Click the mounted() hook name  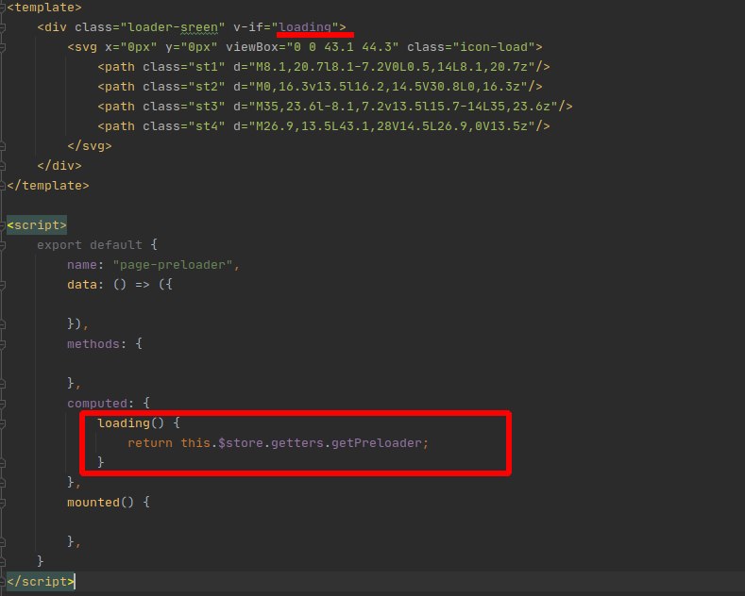pos(93,503)
